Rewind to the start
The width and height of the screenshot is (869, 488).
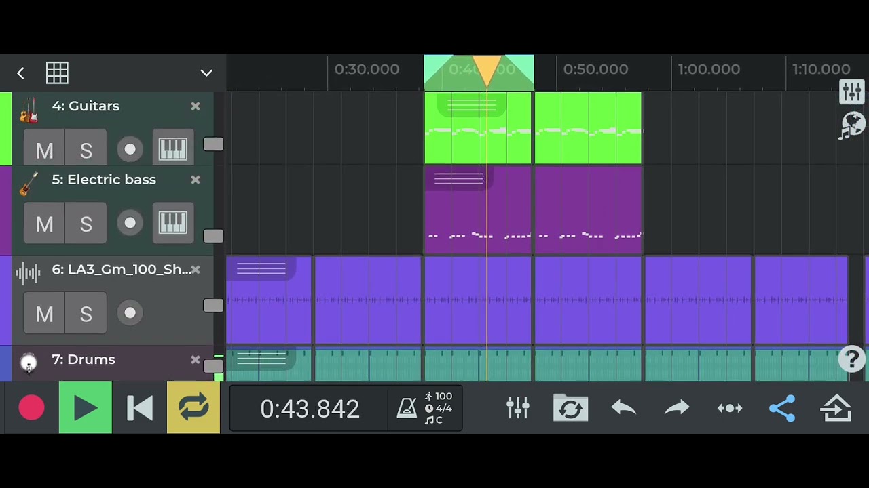(140, 408)
